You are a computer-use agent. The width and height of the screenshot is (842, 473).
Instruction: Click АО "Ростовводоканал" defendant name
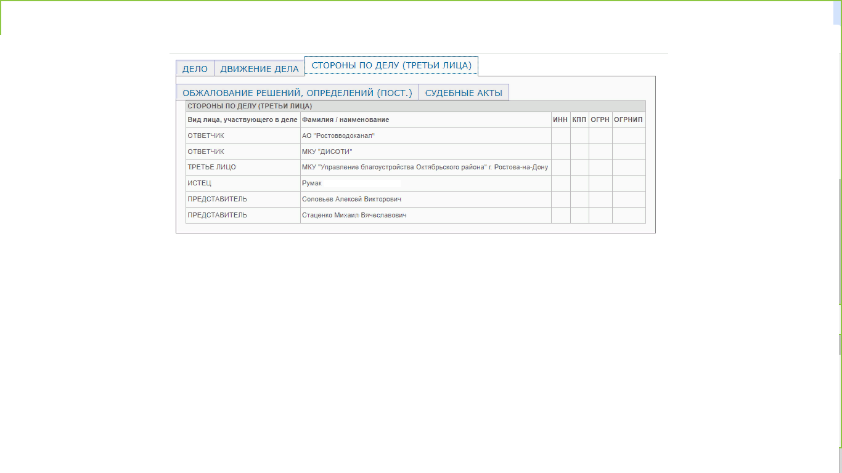338,135
